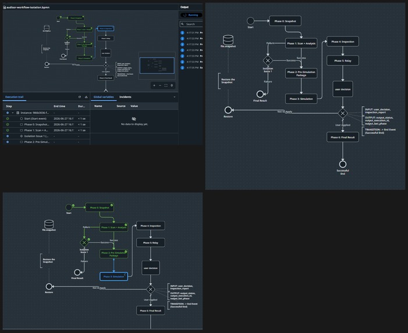
Task: Select the Phase 1: Scan trail row
Action: [47, 130]
